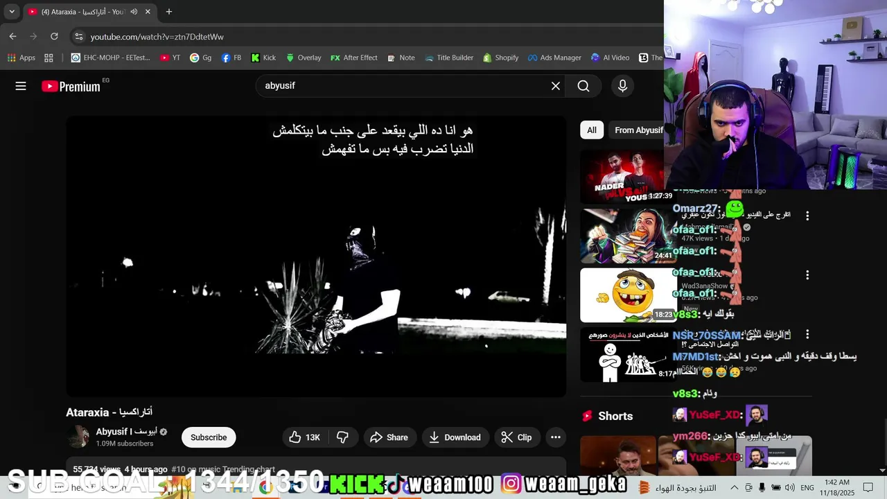Reload the YouTube page
This screenshot has width=887, height=499.
tap(54, 36)
